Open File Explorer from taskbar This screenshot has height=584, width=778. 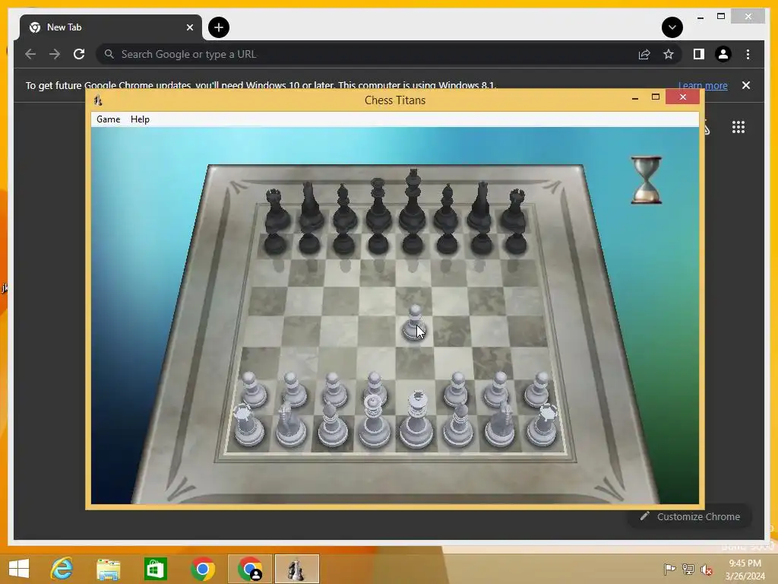109,569
